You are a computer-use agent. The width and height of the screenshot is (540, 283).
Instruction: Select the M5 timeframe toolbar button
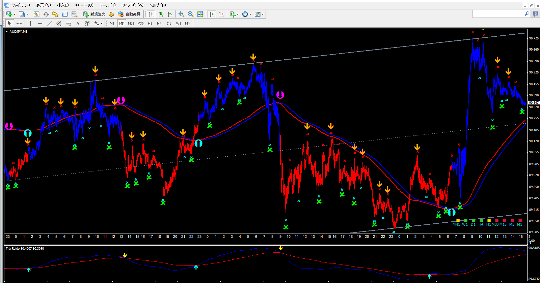point(122,23)
